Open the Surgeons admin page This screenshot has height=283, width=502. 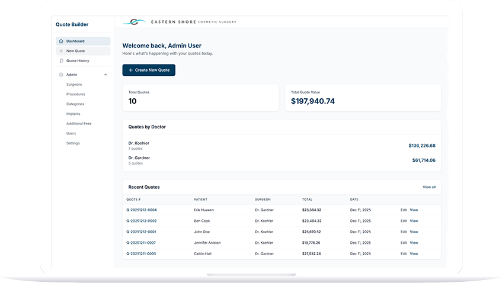(x=74, y=85)
